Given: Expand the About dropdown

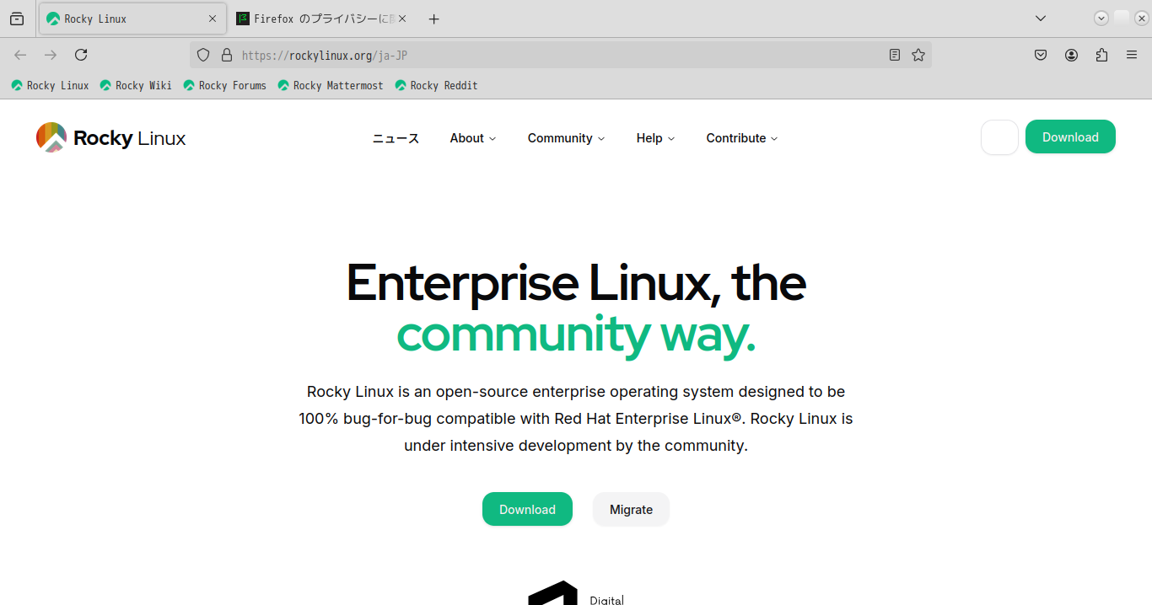Looking at the screenshot, I should 473,138.
